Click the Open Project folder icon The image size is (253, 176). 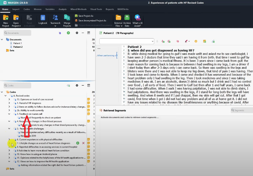click(x=16, y=18)
